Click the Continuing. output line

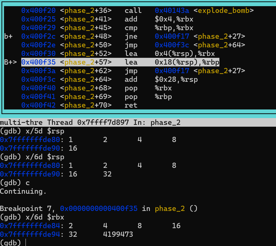(x=23, y=192)
